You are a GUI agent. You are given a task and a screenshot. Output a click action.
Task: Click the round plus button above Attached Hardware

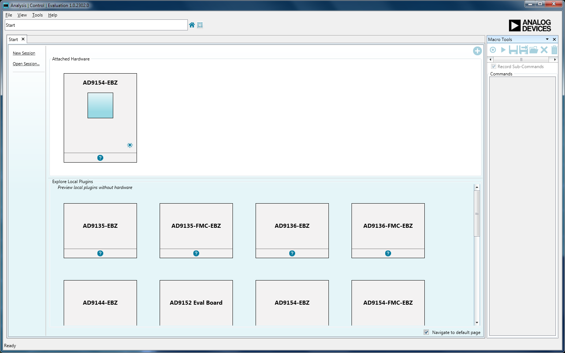coord(477,51)
